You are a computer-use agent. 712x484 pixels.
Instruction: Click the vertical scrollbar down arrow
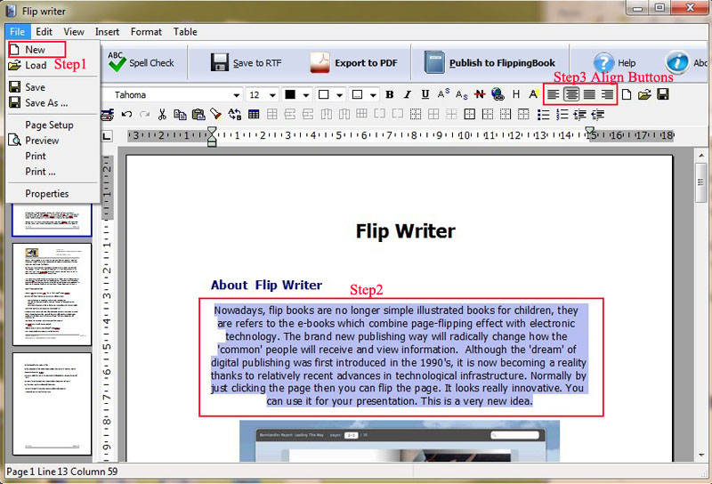(701, 455)
